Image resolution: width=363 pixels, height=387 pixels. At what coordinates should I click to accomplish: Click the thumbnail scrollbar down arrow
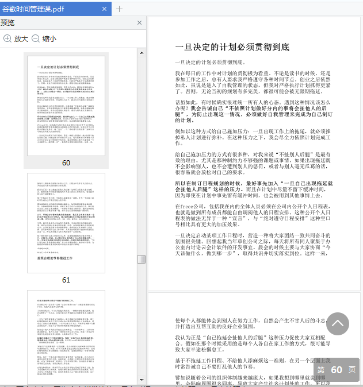tap(142, 380)
